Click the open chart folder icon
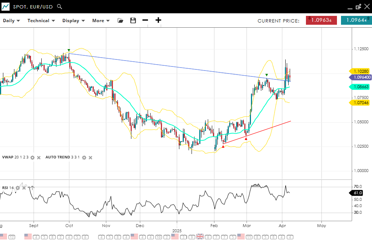The height and width of the screenshot is (240, 372). (x=120, y=21)
